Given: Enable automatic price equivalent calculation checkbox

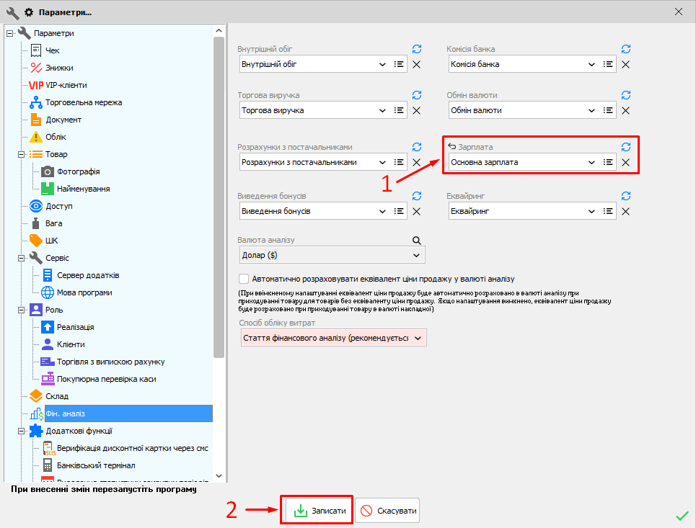Looking at the screenshot, I should pyautogui.click(x=244, y=279).
